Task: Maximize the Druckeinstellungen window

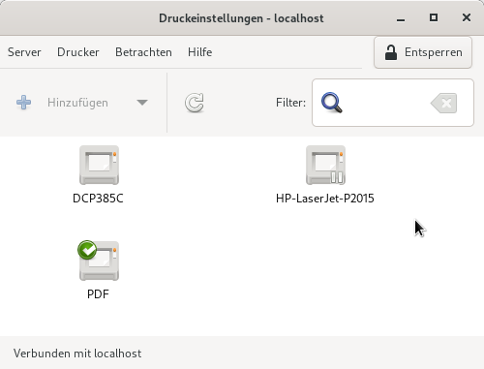Action: [434, 17]
